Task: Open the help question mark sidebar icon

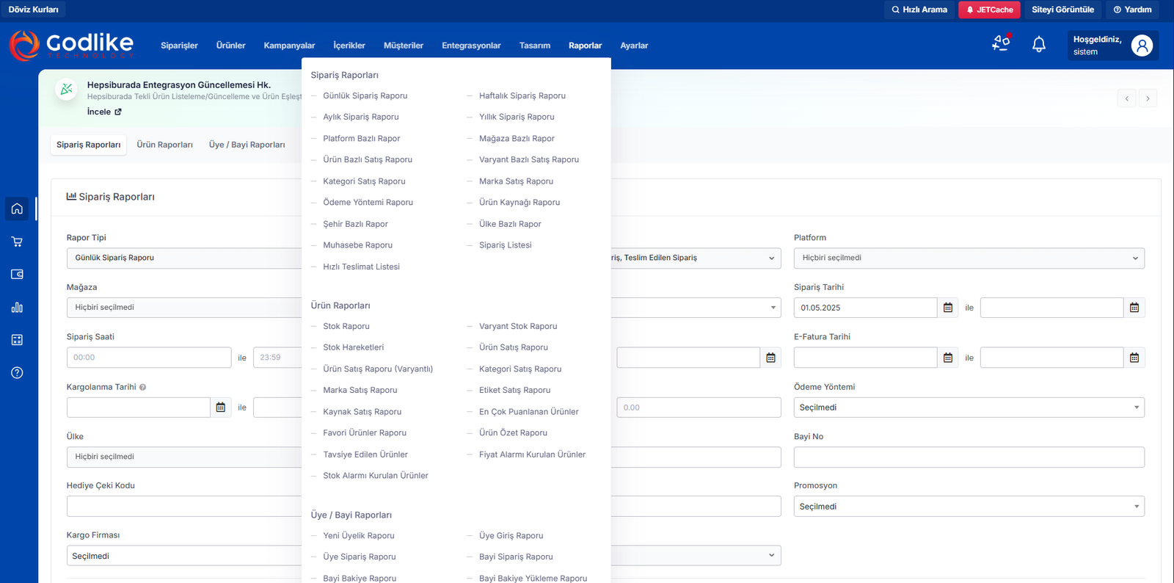Action: (x=17, y=373)
